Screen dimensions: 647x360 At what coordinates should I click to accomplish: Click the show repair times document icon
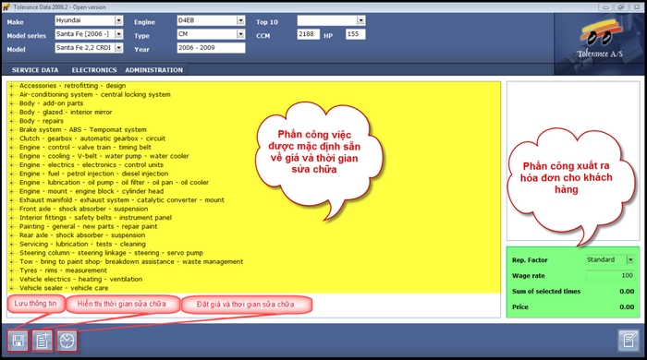[43, 341]
